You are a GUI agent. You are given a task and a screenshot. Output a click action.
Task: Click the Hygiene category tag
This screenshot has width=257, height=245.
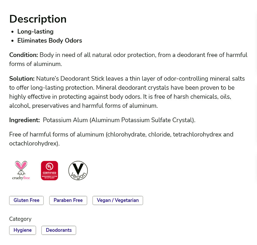point(22,230)
